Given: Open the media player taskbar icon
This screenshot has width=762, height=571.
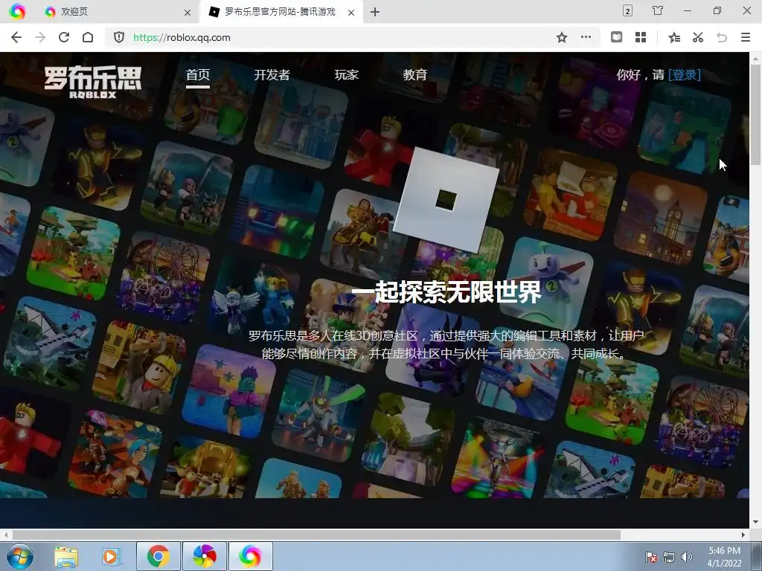Looking at the screenshot, I should tap(111, 556).
